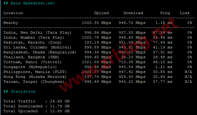
Task: Click 'Hong Kong (Misaka Network)' row
Action: pyautogui.click(x=35, y=77)
